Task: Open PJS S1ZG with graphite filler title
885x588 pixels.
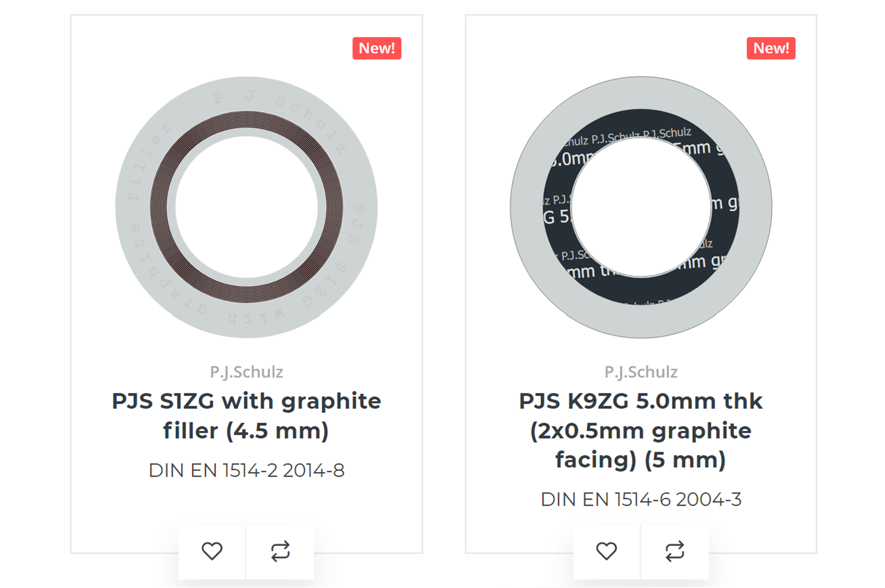Action: [247, 416]
